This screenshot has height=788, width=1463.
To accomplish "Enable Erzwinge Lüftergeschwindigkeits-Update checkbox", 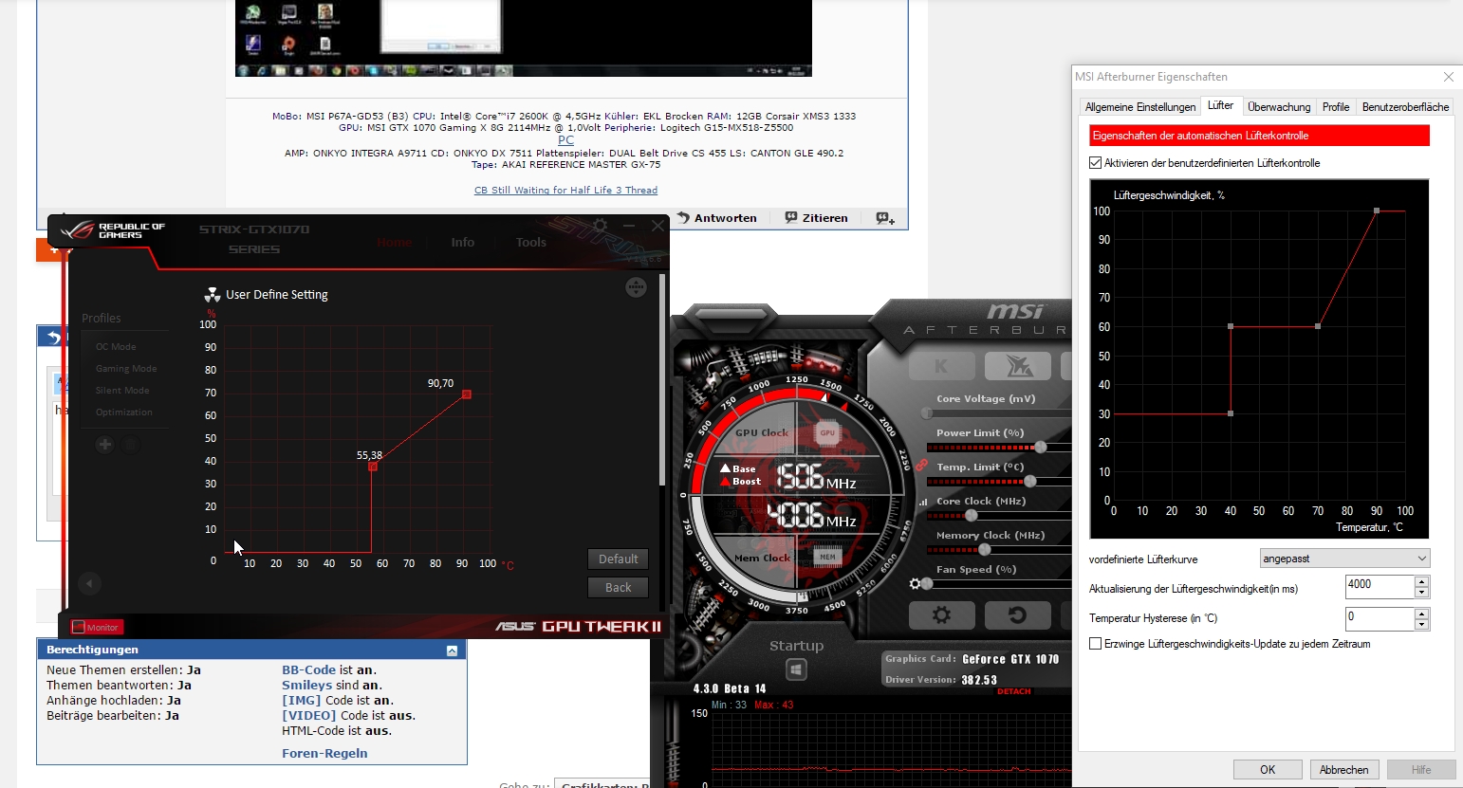I will coord(1096,644).
